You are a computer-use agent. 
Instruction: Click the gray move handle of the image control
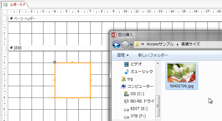[x=55, y=62]
